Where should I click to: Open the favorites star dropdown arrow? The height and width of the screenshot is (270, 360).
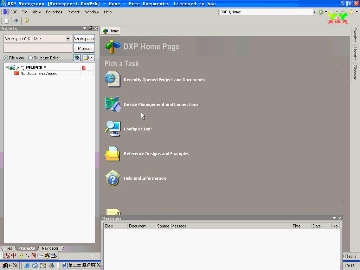(x=356, y=12)
